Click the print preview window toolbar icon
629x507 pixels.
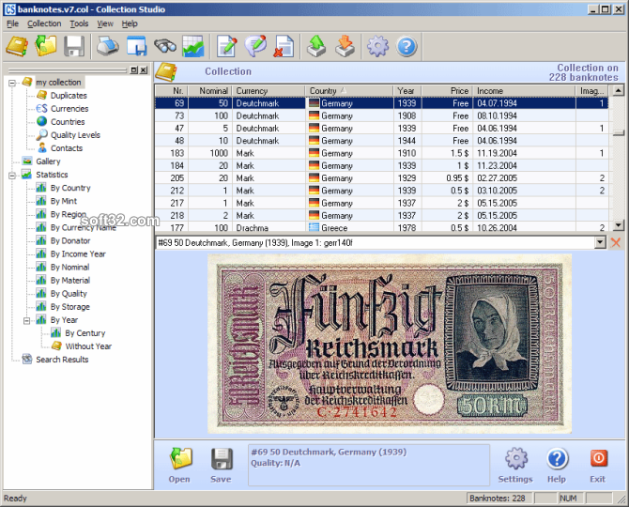coord(136,46)
